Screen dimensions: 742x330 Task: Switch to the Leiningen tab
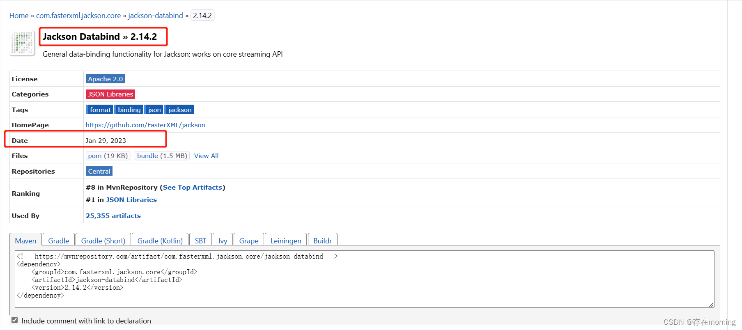pyautogui.click(x=286, y=240)
